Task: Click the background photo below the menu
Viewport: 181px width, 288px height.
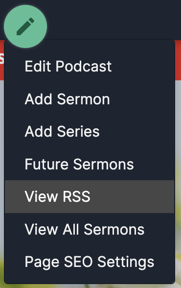Action: [178, 184]
